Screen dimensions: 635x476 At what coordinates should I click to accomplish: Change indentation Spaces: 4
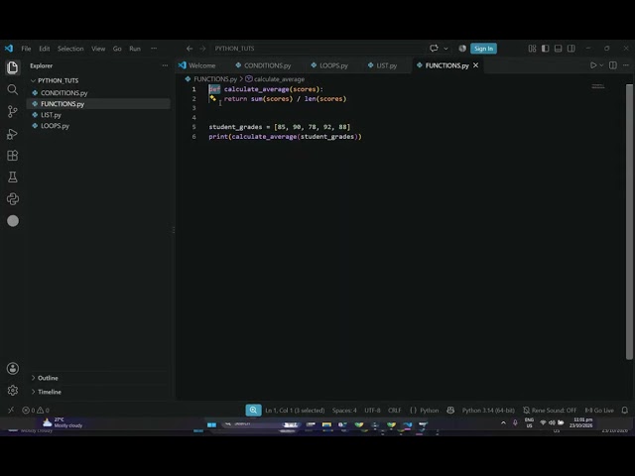pyautogui.click(x=344, y=410)
